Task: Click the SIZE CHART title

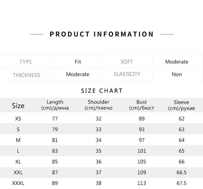Action: pos(102,91)
